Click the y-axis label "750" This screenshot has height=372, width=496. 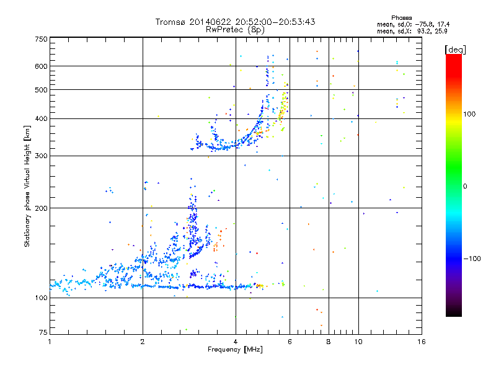tap(41, 39)
